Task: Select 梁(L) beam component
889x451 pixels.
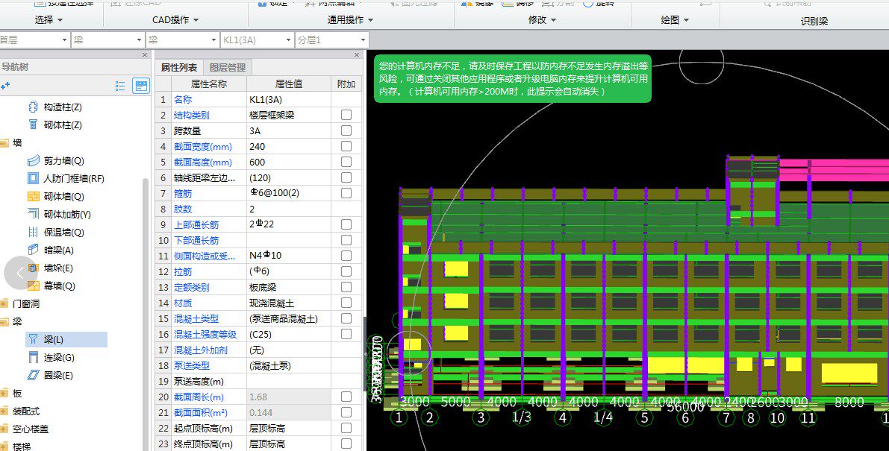Action: [x=66, y=339]
